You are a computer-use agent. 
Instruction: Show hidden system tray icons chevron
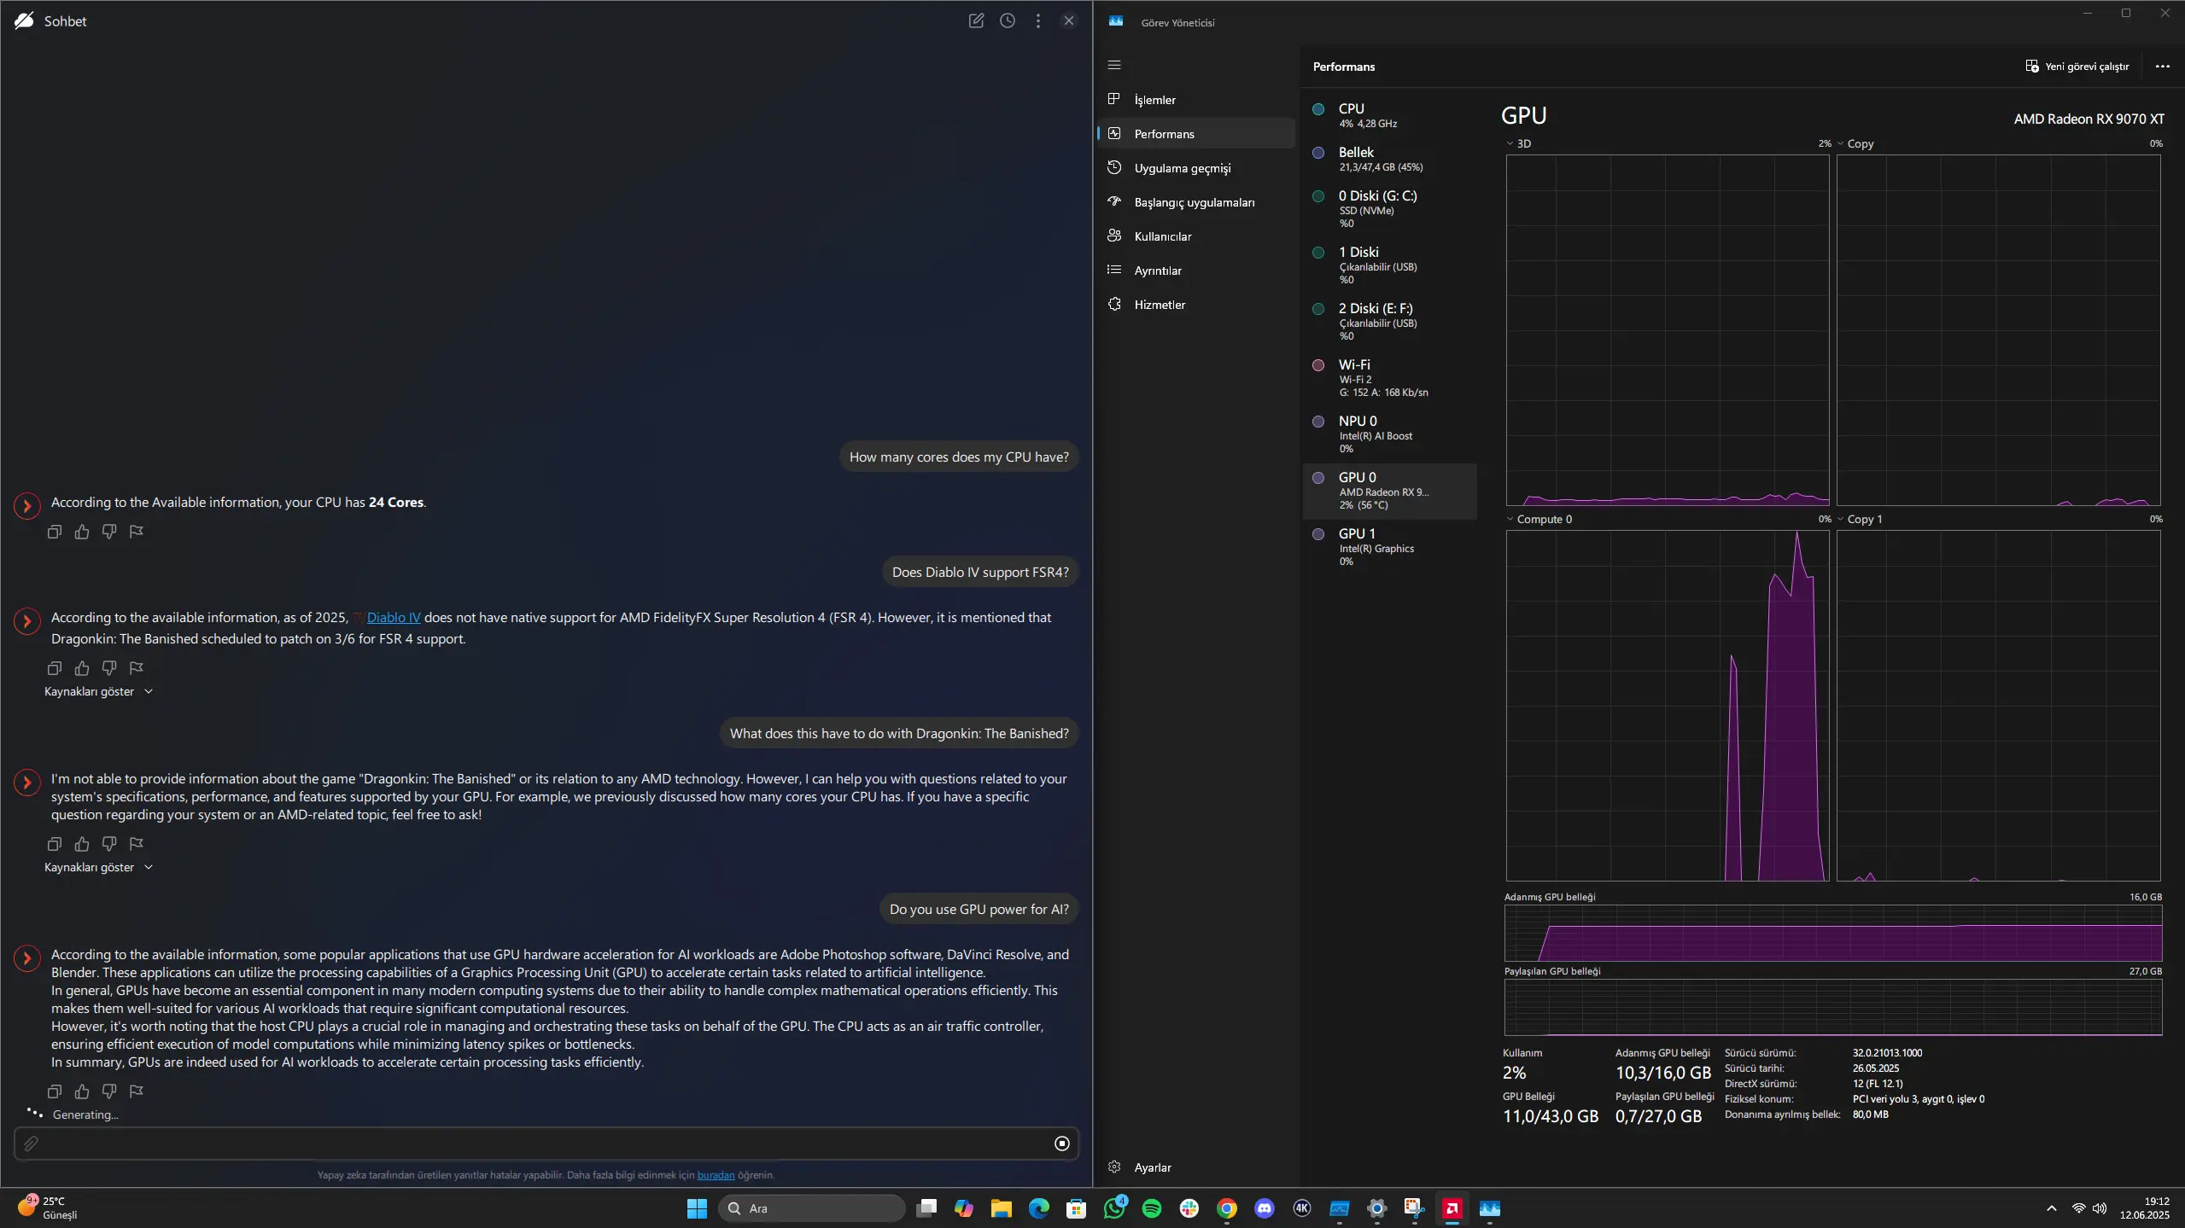[2051, 1208]
